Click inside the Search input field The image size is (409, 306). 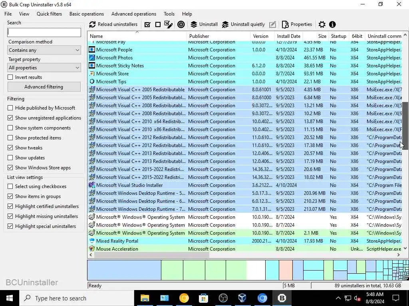point(44,32)
